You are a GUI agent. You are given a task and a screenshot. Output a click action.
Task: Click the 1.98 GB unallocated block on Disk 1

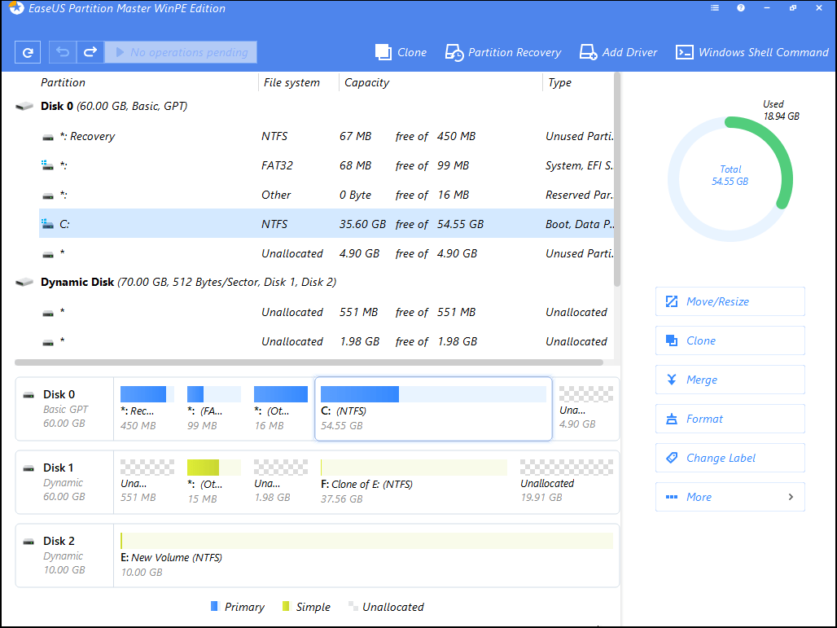coord(280,482)
